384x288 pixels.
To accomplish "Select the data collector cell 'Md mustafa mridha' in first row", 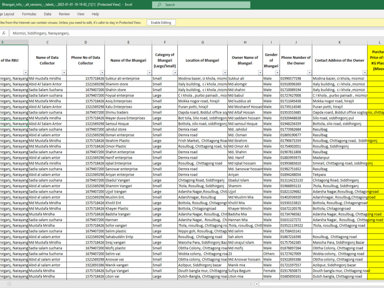I will pos(47,78).
